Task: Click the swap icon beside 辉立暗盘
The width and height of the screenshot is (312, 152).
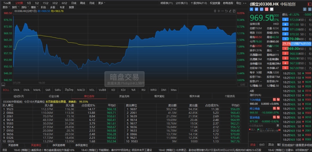Action: 278,108
